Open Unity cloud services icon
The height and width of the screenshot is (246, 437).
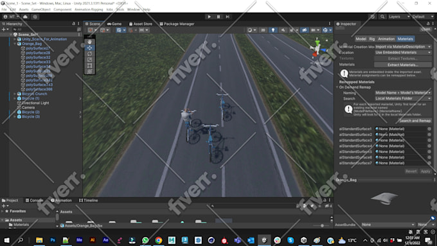tap(25, 17)
